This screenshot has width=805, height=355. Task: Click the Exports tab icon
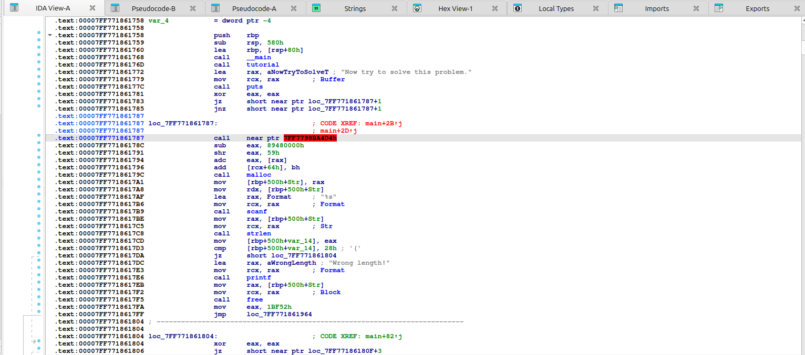[719, 8]
